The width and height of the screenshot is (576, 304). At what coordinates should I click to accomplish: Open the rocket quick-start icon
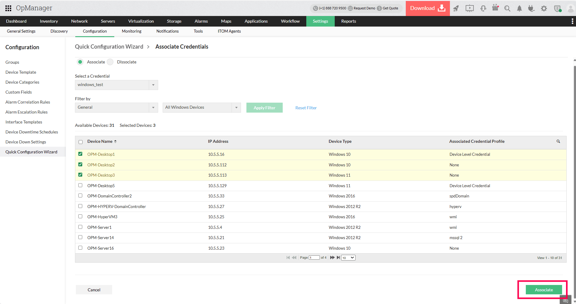[456, 8]
